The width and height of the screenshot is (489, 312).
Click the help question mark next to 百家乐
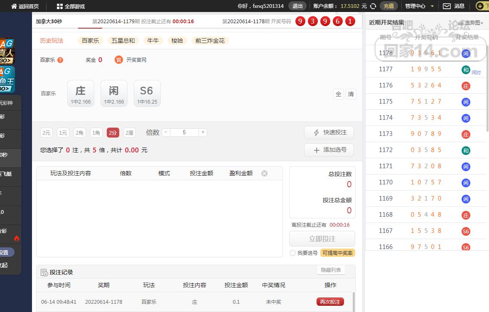coord(60,60)
